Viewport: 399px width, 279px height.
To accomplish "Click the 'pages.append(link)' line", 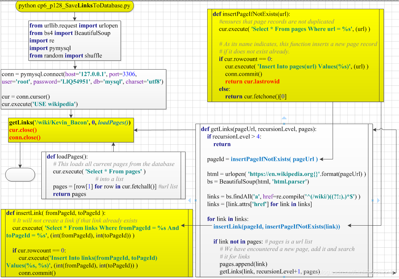I will (243, 264).
